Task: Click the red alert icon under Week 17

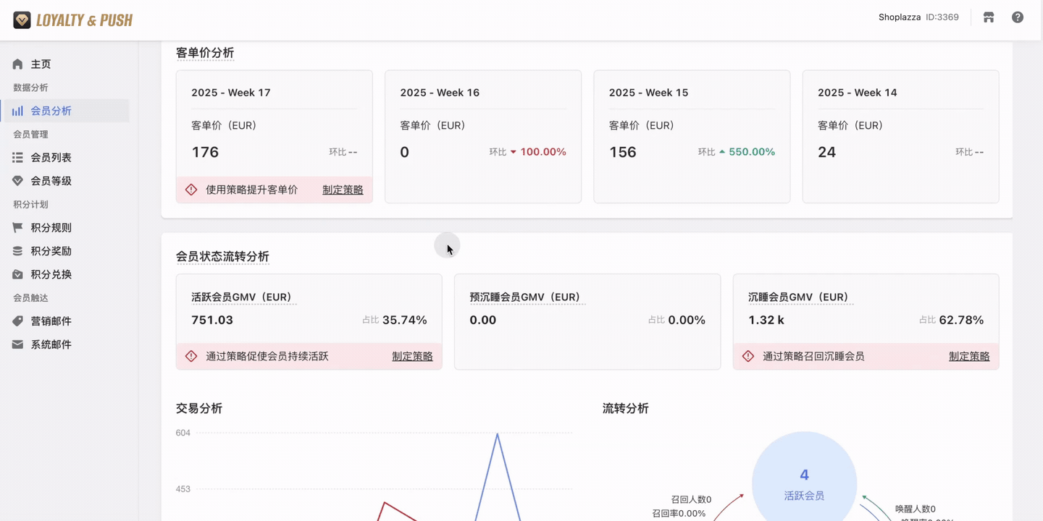Action: [x=190, y=189]
